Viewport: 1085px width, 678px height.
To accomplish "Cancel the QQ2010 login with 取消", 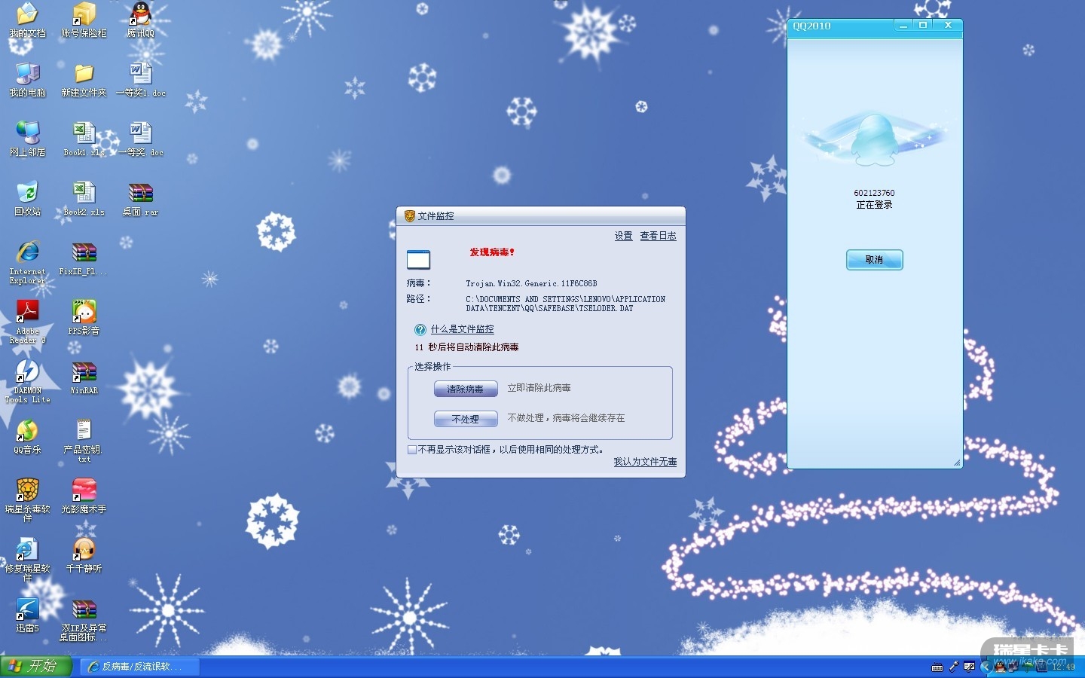I will (874, 260).
